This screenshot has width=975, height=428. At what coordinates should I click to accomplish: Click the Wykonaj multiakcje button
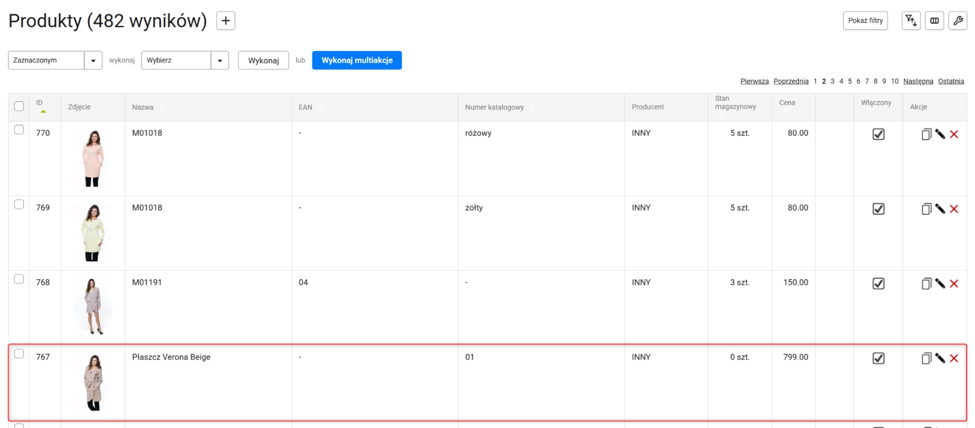357,61
